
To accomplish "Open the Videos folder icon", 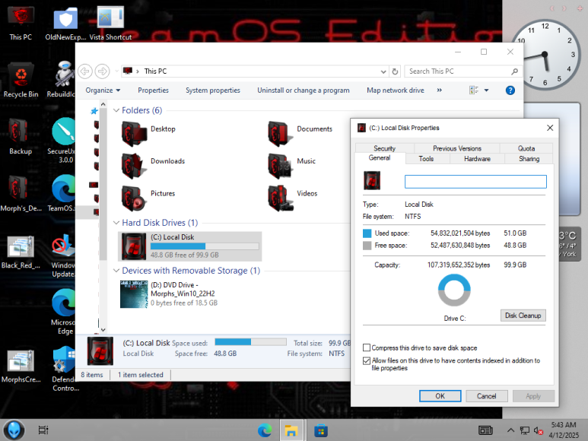I will 281,198.
